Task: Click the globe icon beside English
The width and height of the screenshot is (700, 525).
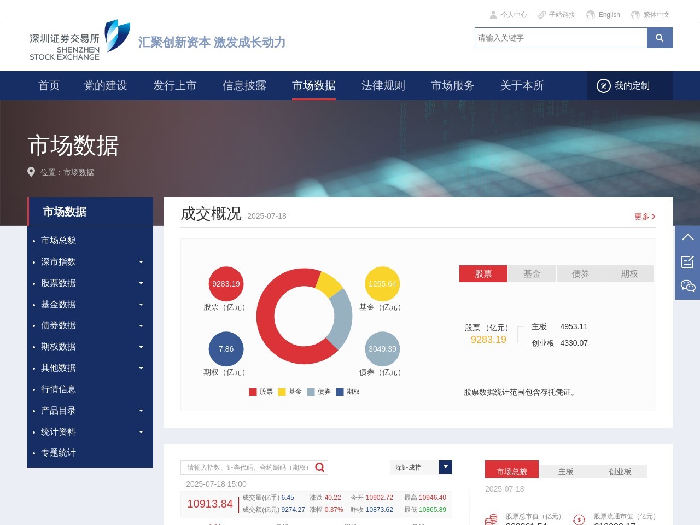Action: pos(591,15)
